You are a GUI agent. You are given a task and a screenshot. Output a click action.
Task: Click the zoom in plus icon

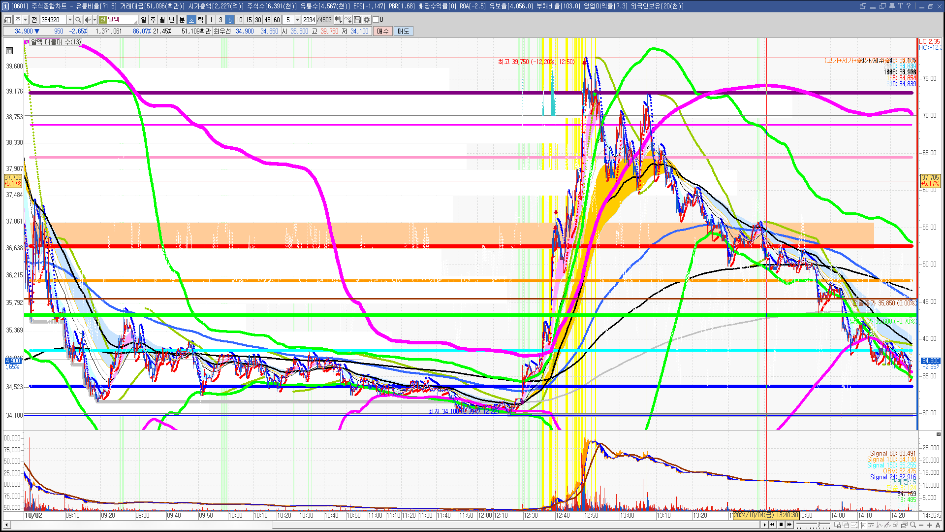click(930, 525)
